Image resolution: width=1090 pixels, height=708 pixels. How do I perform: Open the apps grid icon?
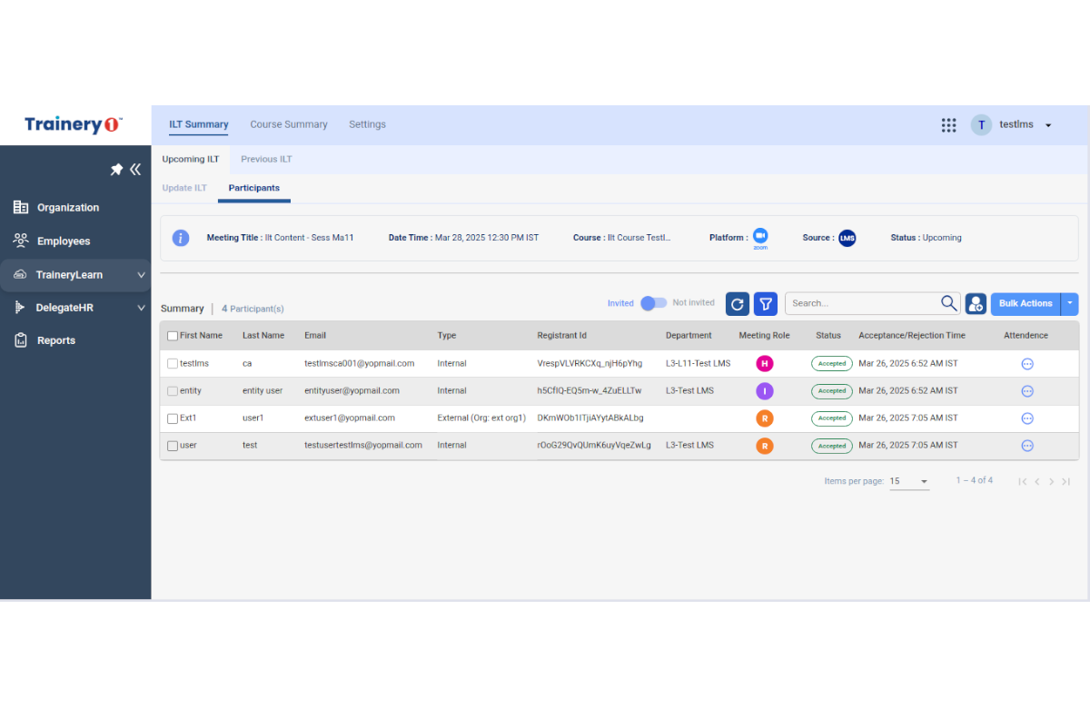point(948,125)
